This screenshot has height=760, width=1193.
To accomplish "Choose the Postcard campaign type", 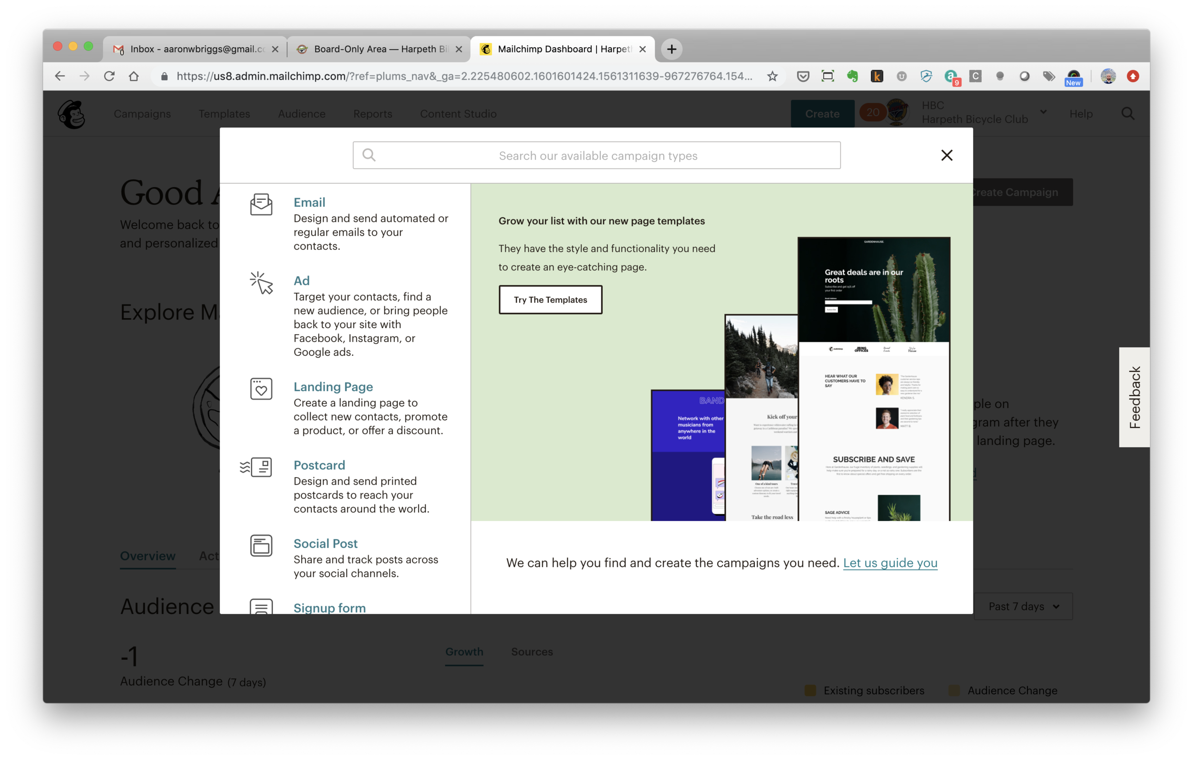I will click(319, 465).
